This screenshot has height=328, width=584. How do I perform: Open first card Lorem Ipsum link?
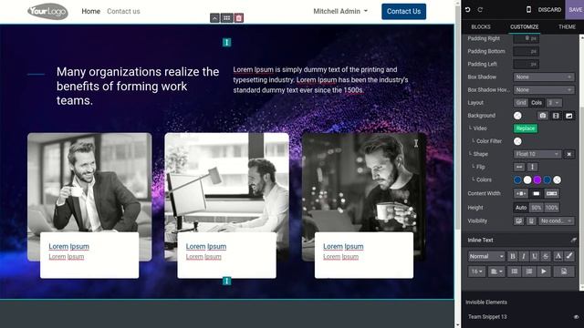point(69,246)
